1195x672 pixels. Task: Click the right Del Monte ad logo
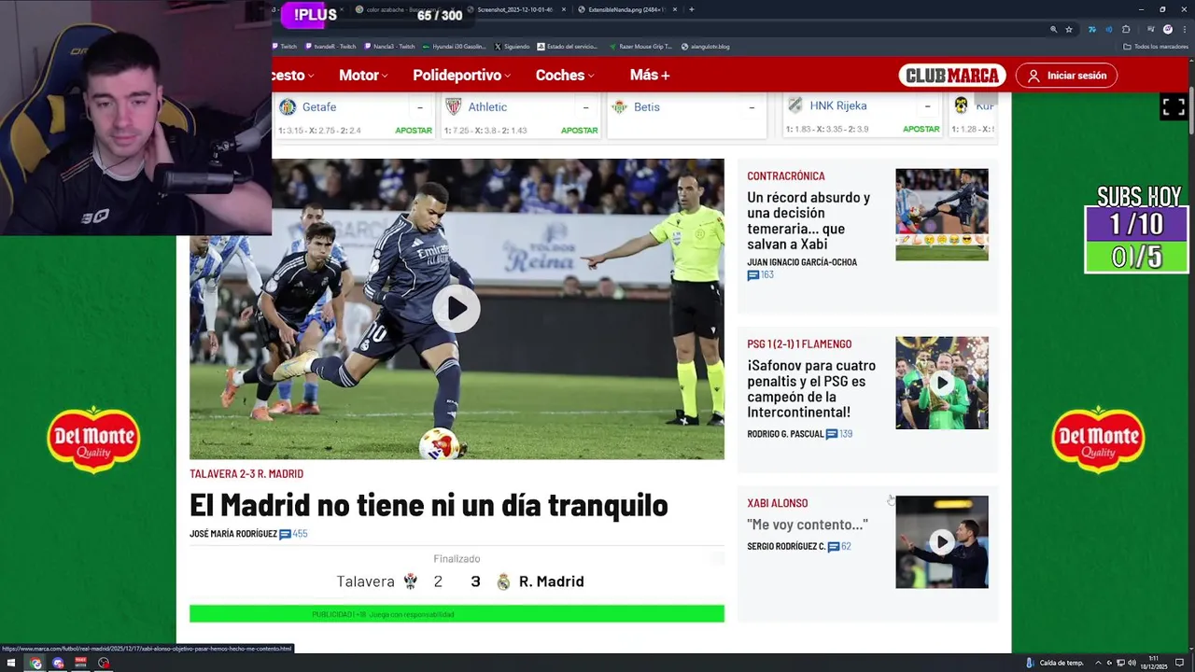[x=1098, y=439]
